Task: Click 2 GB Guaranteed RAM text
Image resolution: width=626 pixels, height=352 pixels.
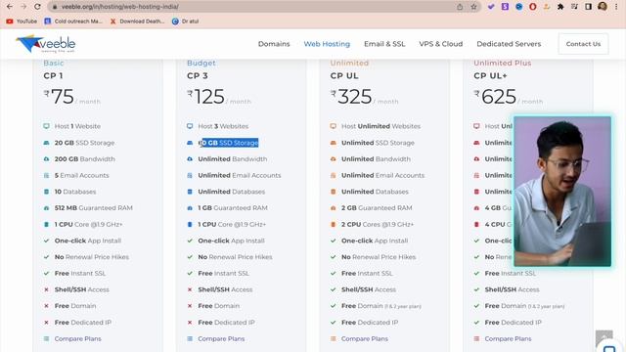Action: pos(377,208)
